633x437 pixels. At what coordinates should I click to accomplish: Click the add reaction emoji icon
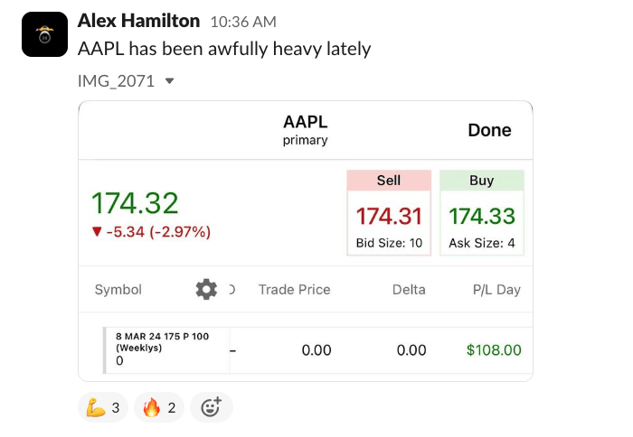(211, 407)
